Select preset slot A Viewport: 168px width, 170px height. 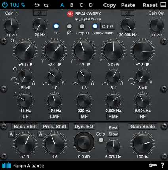(62, 5)
